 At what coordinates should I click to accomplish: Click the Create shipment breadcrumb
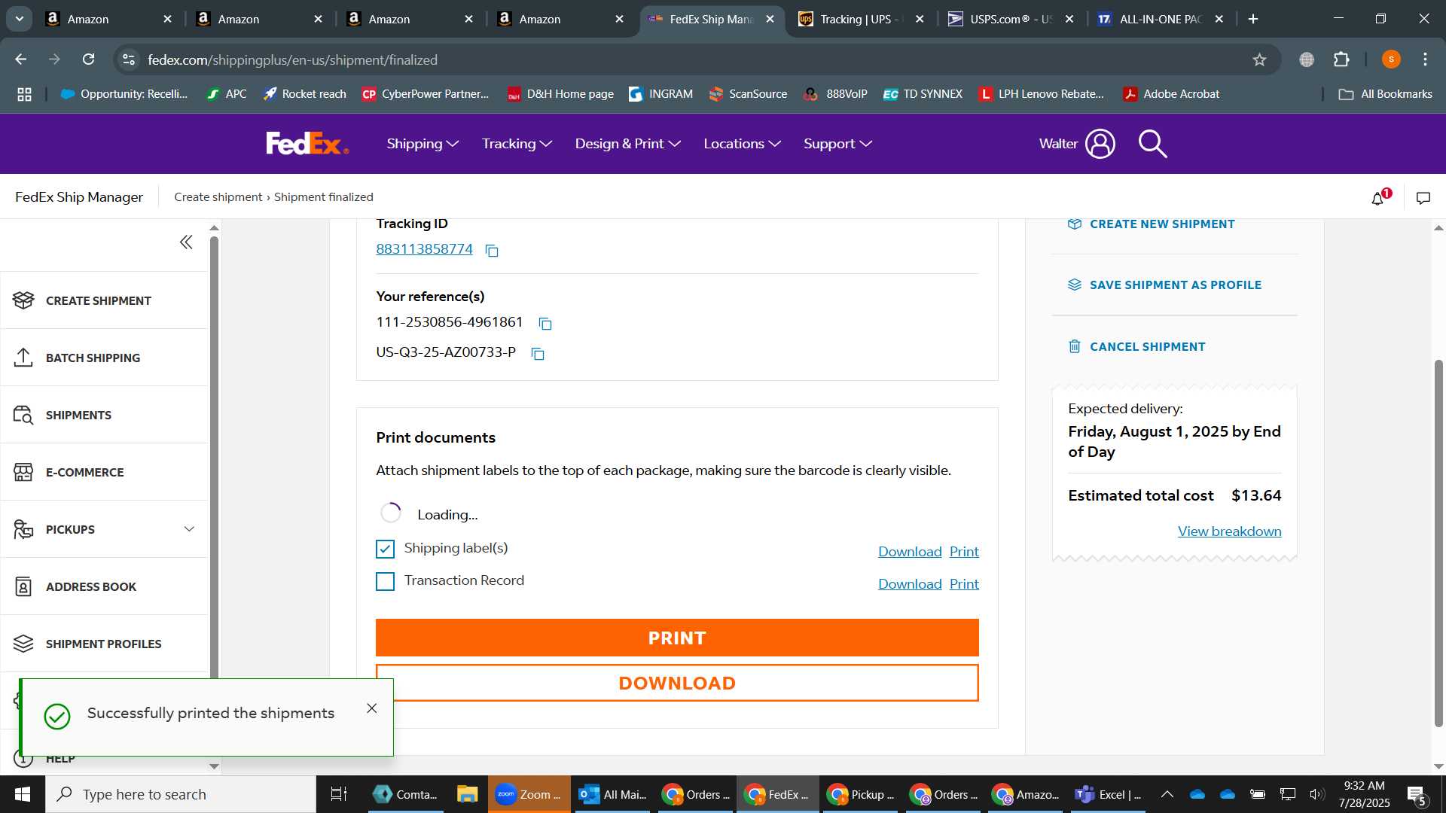coord(218,196)
